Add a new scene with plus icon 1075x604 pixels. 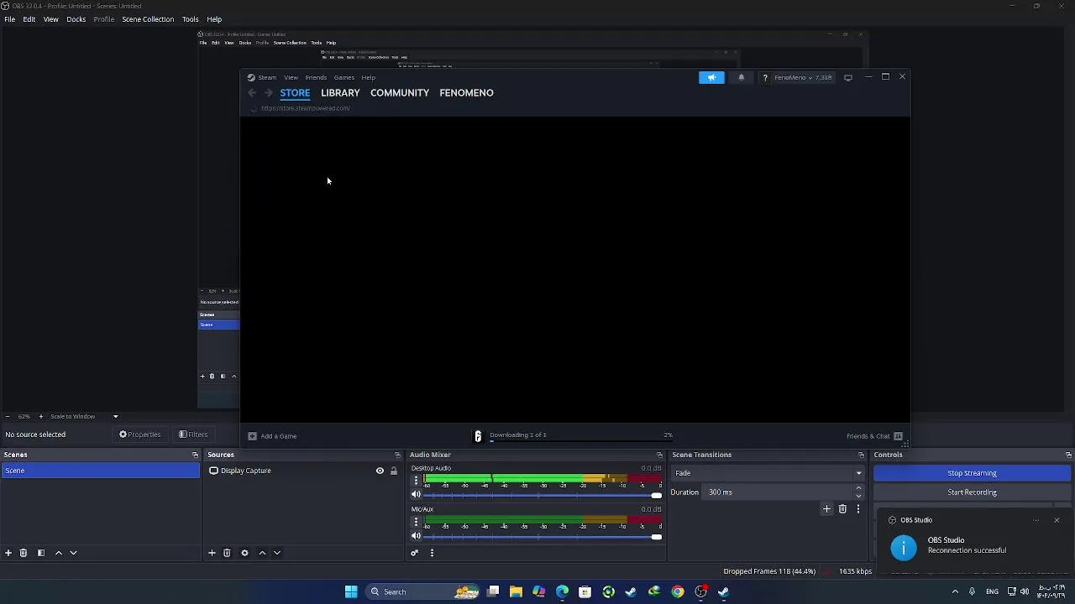(8, 553)
